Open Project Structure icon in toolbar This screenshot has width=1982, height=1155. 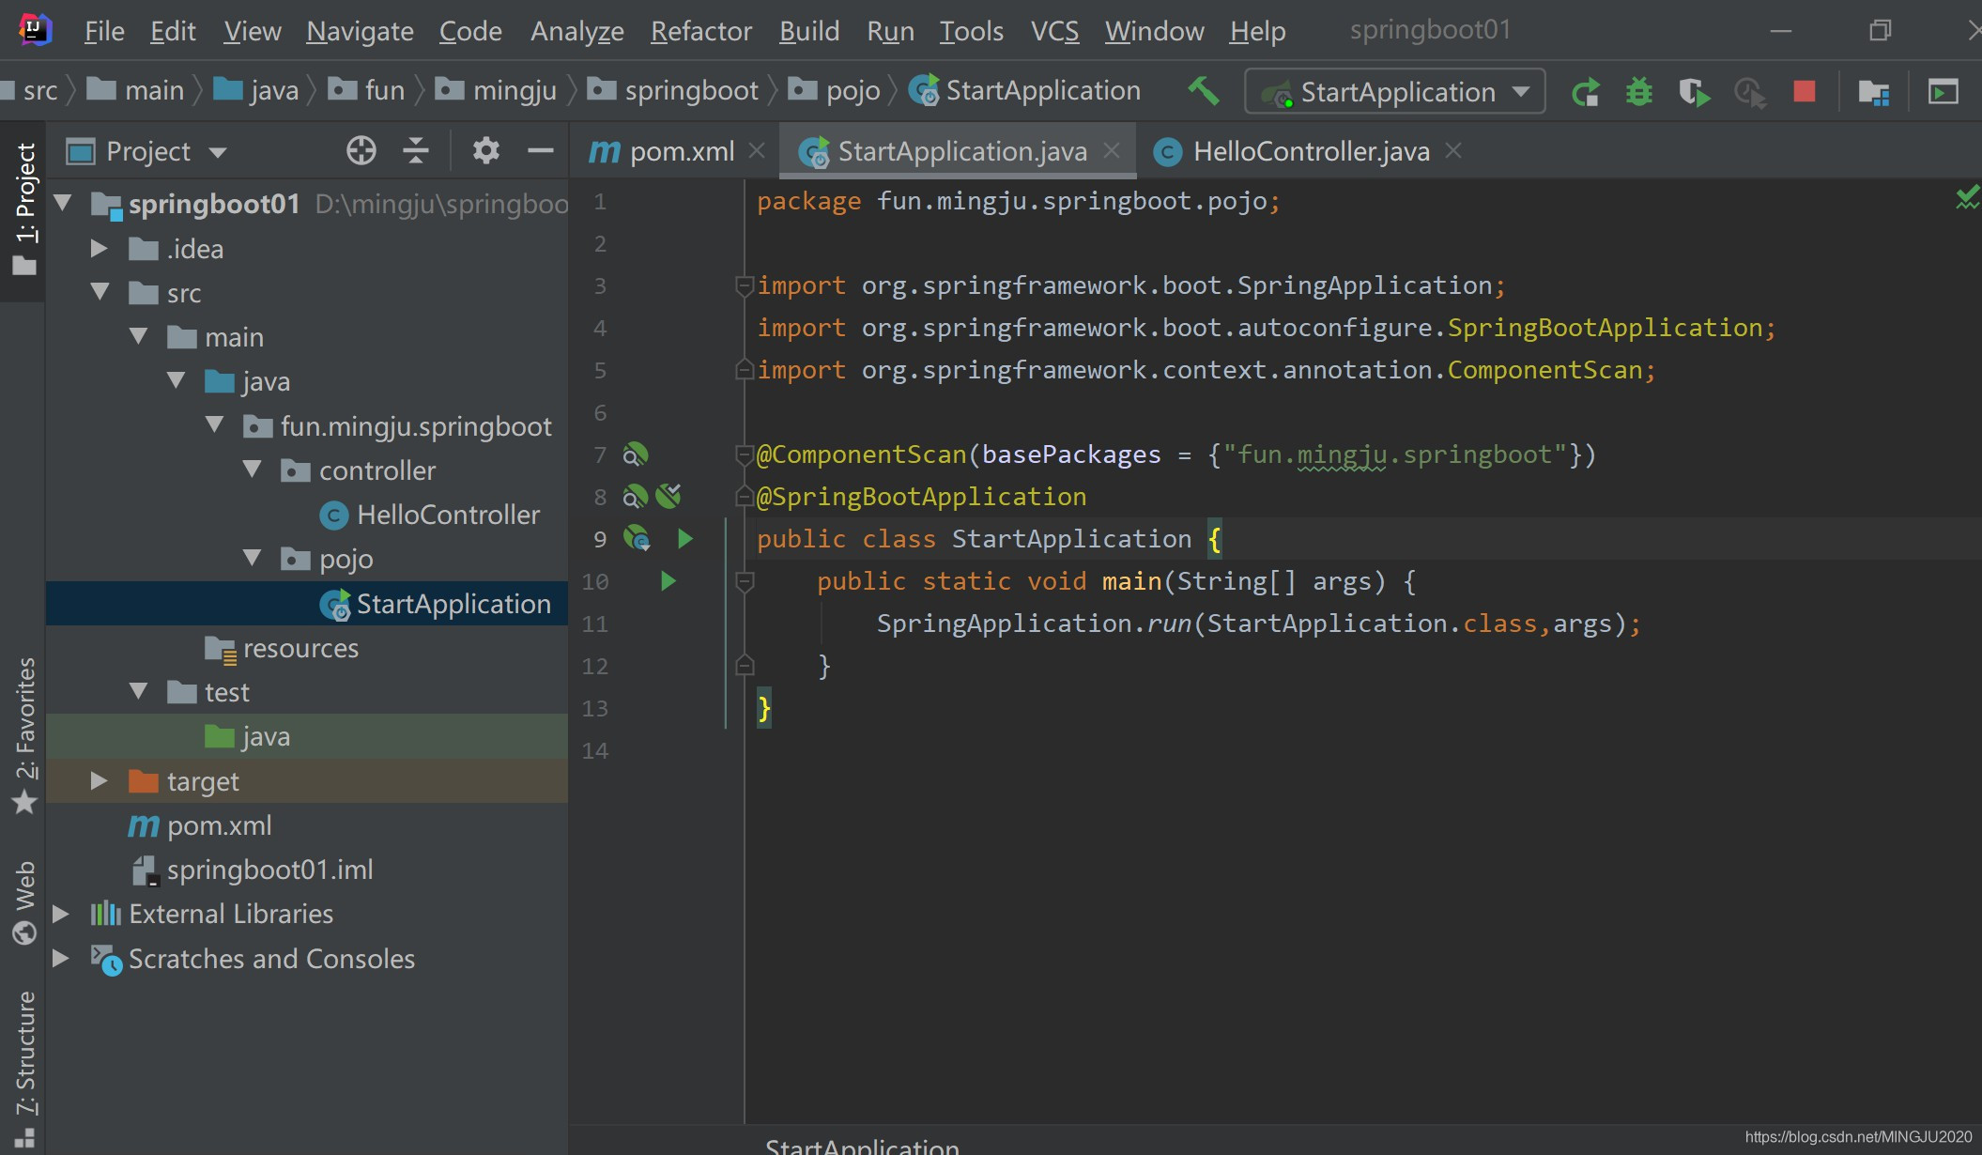click(x=1874, y=92)
